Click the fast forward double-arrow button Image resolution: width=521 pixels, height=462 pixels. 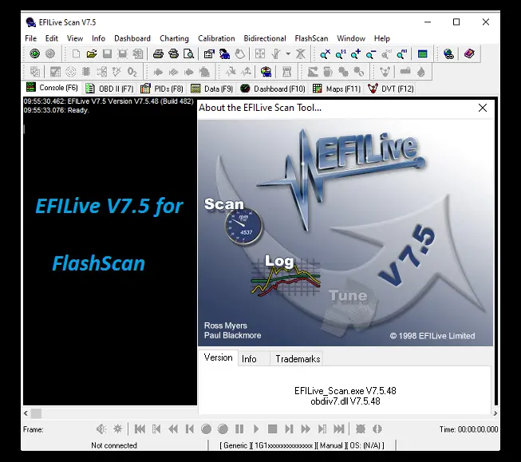306,429
